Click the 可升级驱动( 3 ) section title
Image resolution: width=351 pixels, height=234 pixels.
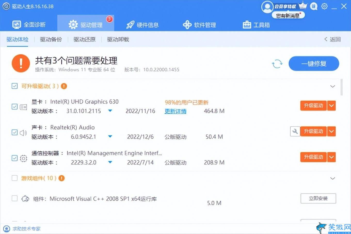pyautogui.click(x=40, y=86)
